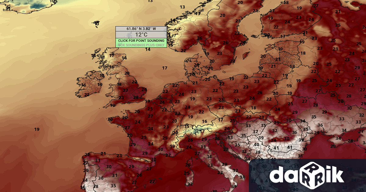
Task: Select the greyed "BOX SOUNDINGS PLUS-ONLY" option
Action: (x=141, y=45)
